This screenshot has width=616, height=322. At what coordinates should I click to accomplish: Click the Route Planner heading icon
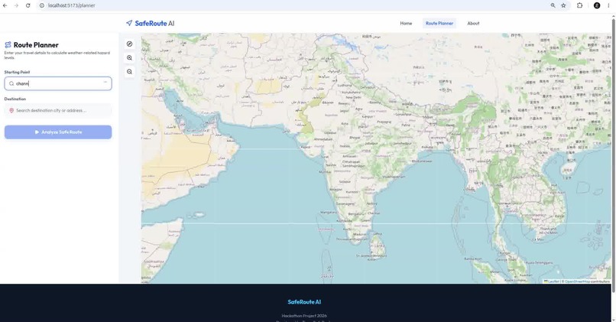coord(8,45)
